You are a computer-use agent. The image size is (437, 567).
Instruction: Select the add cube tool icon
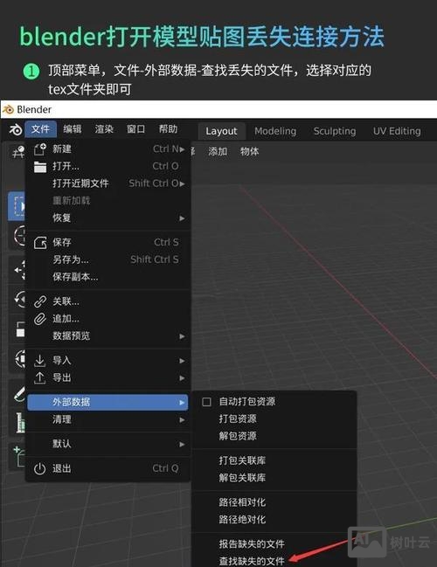pyautogui.click(x=18, y=456)
